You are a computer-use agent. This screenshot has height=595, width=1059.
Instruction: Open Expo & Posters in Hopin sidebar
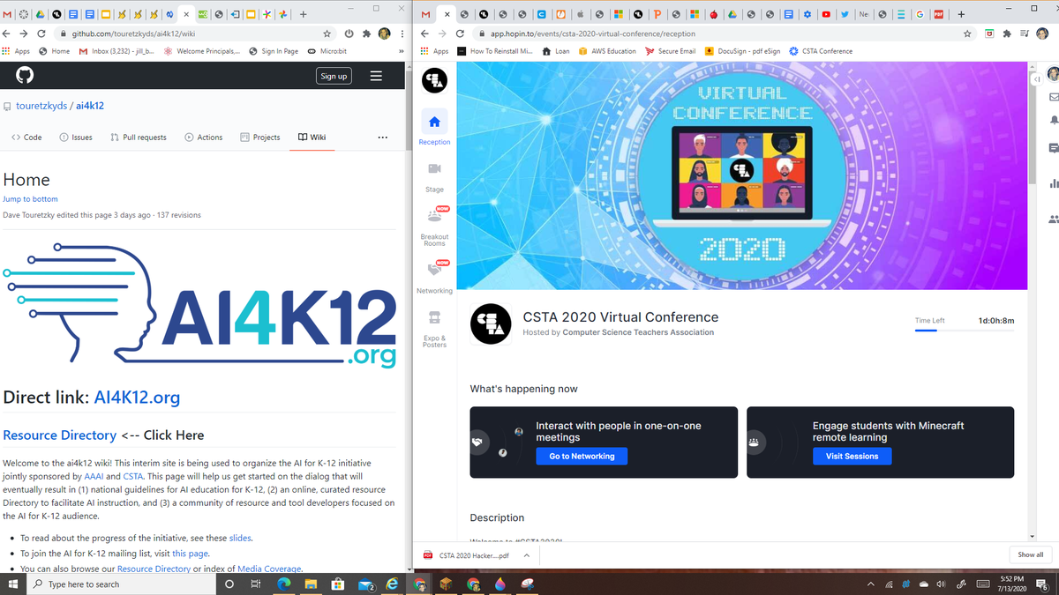[434, 329]
